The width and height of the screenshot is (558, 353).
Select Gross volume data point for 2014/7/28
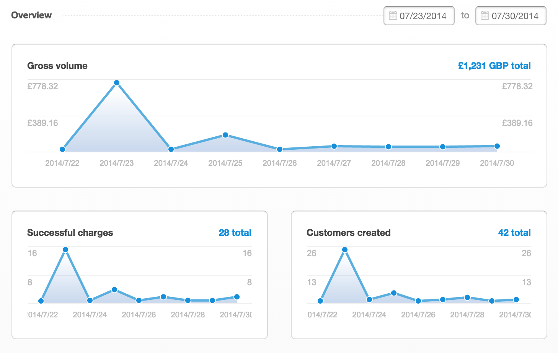click(x=388, y=147)
